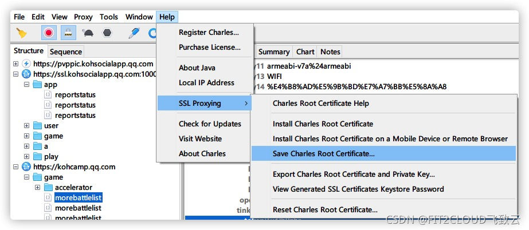Open the Tools menu
The height and width of the screenshot is (230, 529).
109,17
